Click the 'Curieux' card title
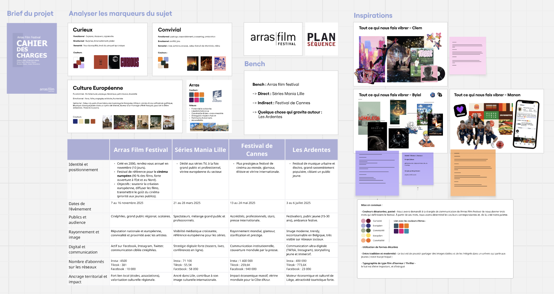554x294 pixels. click(83, 30)
